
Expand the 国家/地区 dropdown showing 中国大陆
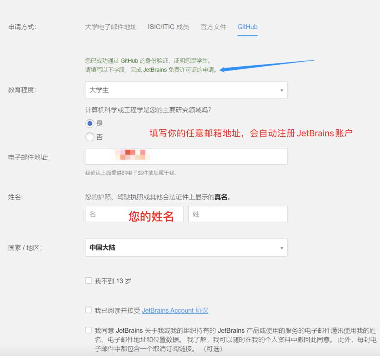click(186, 247)
